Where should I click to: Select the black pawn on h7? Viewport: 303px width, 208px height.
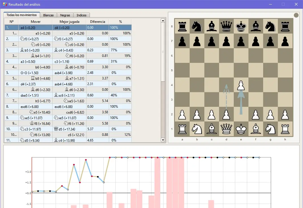tap(285, 41)
